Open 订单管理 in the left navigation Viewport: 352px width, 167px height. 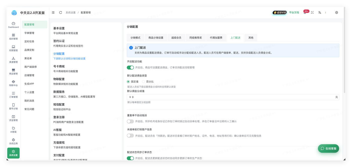[13, 95]
